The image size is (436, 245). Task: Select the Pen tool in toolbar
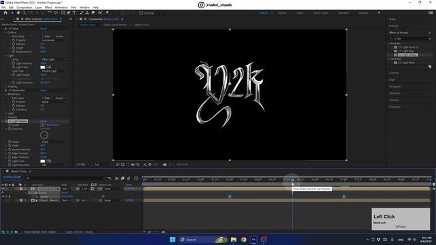[x=68, y=13]
